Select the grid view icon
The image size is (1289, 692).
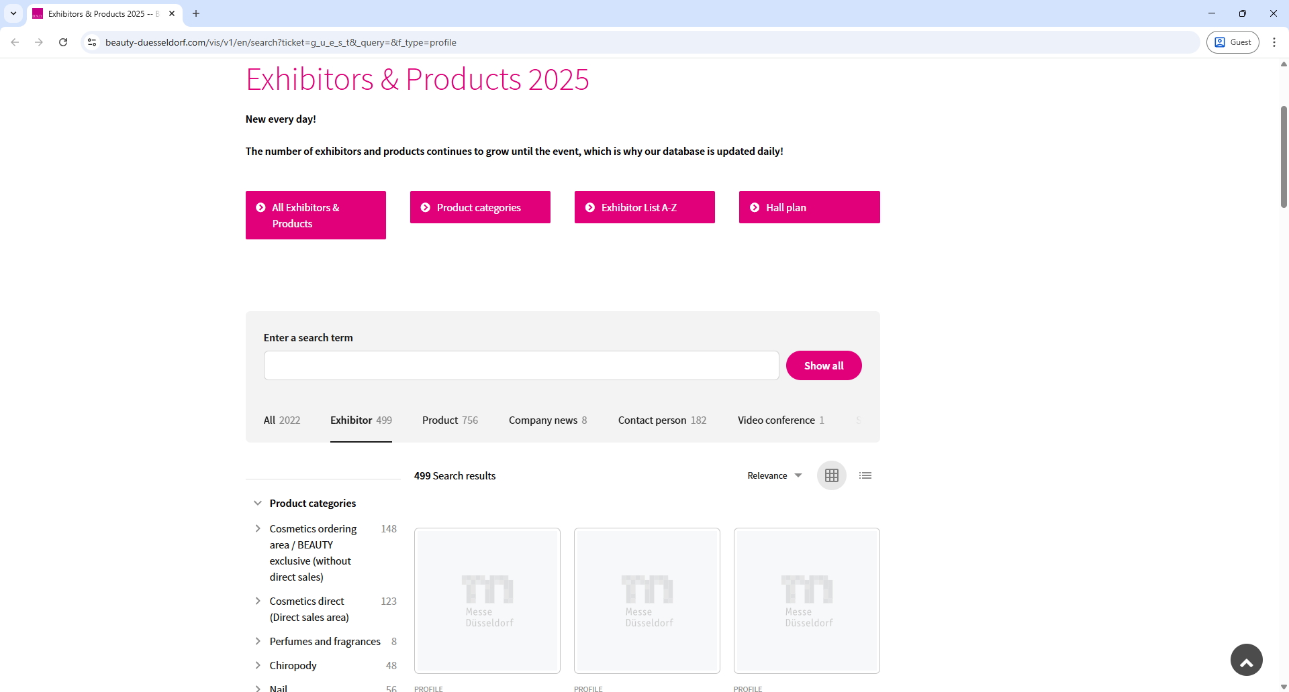[x=831, y=475]
